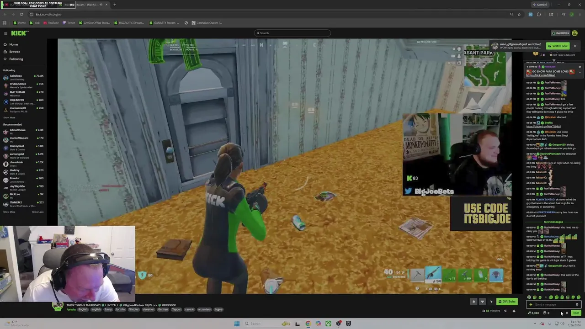Reload the browser page

(x=21, y=14)
